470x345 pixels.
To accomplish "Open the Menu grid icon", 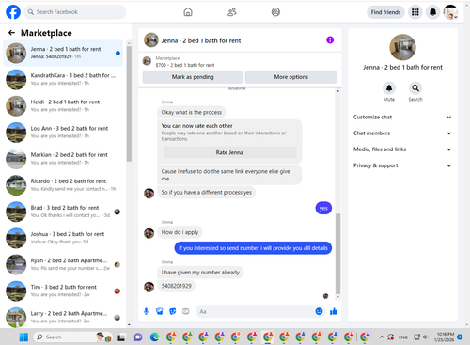I will (415, 12).
